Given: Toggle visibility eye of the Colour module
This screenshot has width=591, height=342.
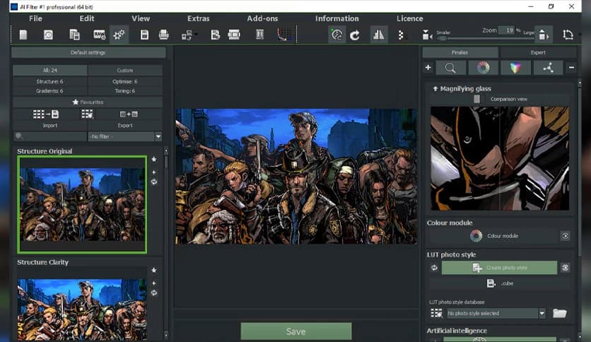Looking at the screenshot, I should [565, 236].
